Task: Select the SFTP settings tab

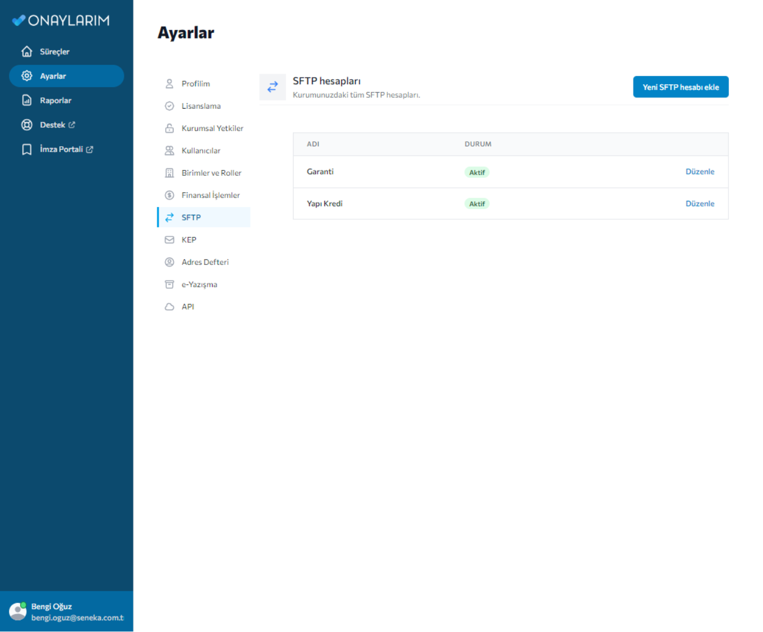Action: click(191, 218)
